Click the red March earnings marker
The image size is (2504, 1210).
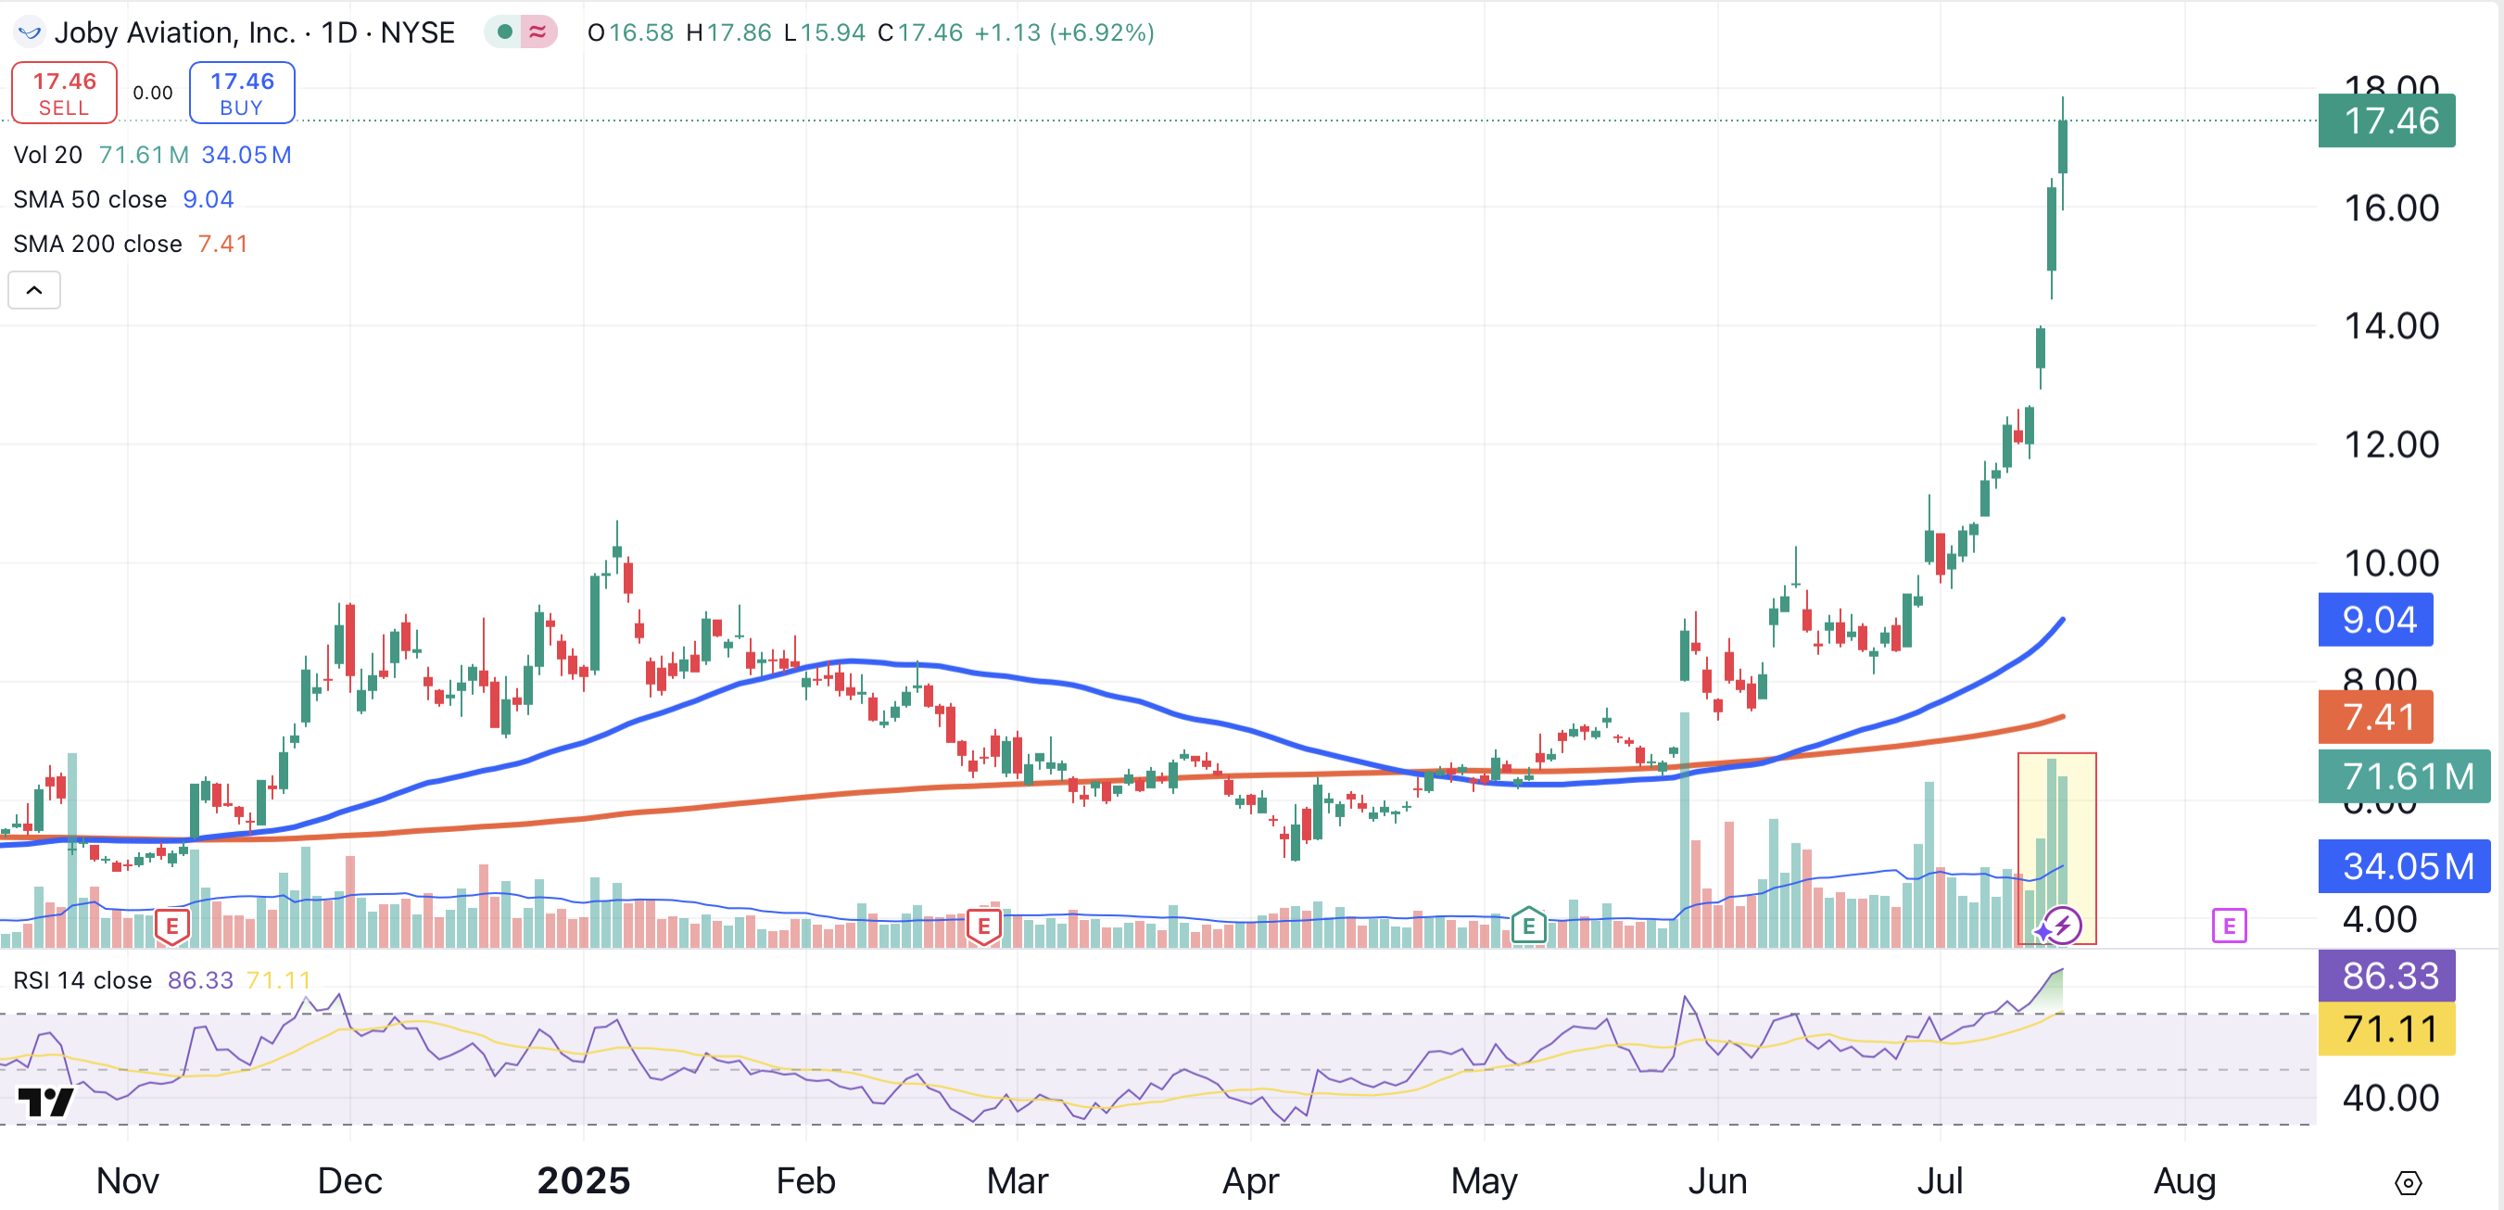(984, 926)
